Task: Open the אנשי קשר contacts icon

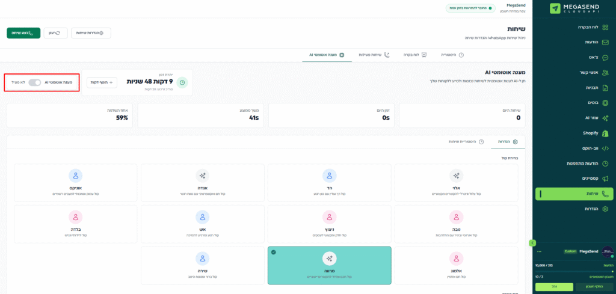Action: [605, 73]
